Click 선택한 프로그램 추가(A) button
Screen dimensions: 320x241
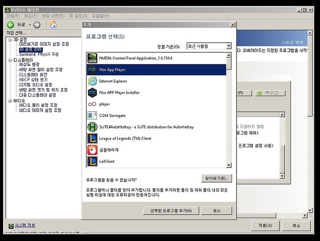pyautogui.click(x=171, y=211)
